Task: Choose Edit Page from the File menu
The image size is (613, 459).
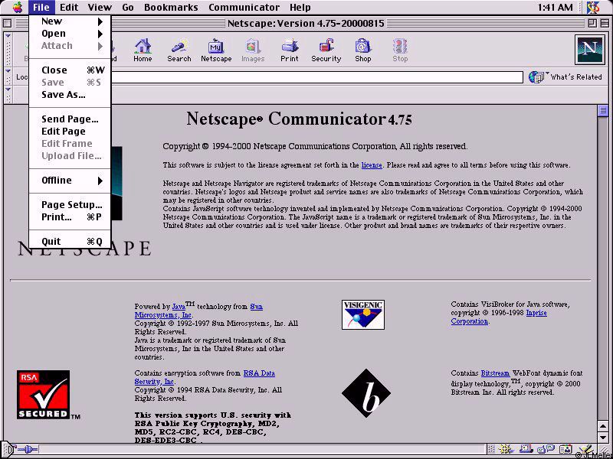Action: [x=70, y=132]
